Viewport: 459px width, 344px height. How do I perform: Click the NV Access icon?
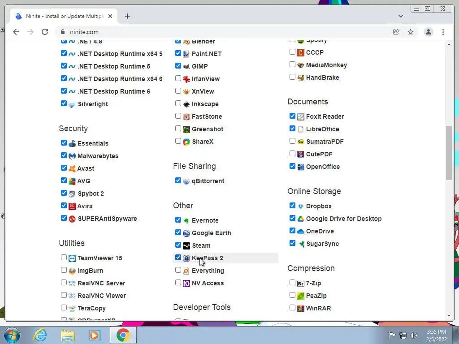click(186, 284)
